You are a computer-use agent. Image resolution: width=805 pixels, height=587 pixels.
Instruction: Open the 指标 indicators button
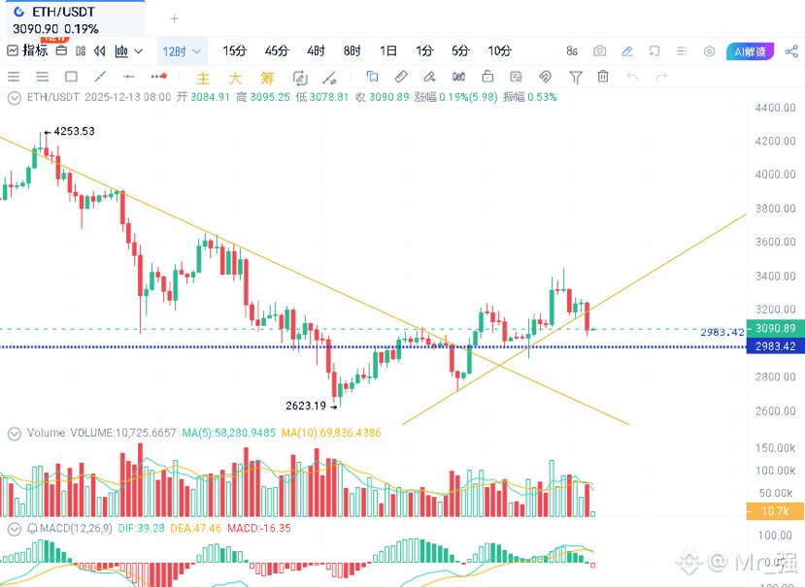(x=27, y=51)
